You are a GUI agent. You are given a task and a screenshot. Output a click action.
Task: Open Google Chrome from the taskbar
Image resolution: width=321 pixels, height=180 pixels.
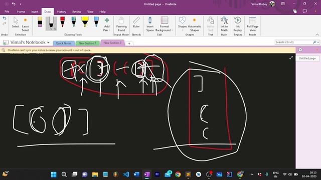[x=178, y=174]
